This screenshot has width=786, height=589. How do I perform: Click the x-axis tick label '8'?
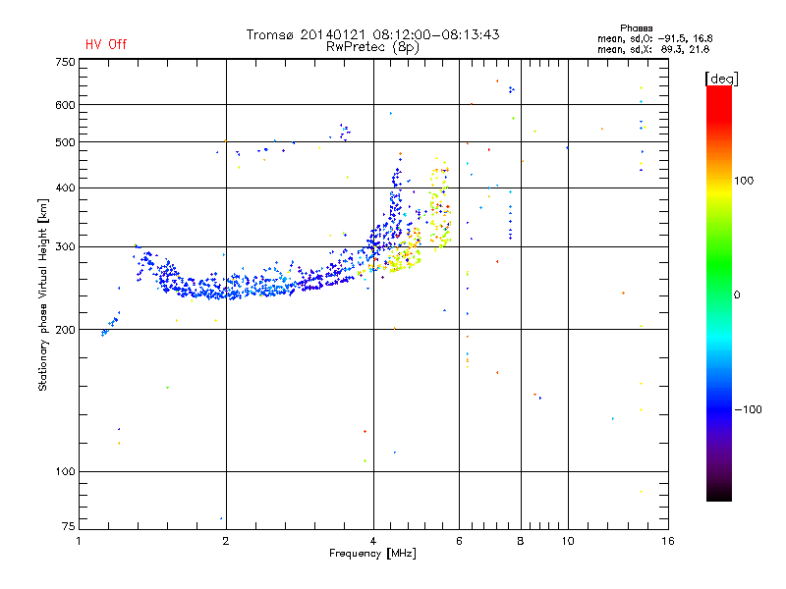pyautogui.click(x=521, y=541)
